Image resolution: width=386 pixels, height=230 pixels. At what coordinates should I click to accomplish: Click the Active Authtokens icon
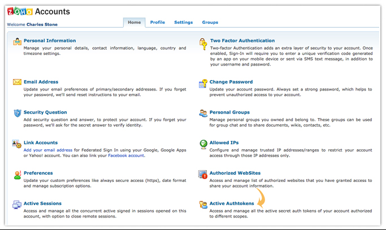click(x=203, y=205)
